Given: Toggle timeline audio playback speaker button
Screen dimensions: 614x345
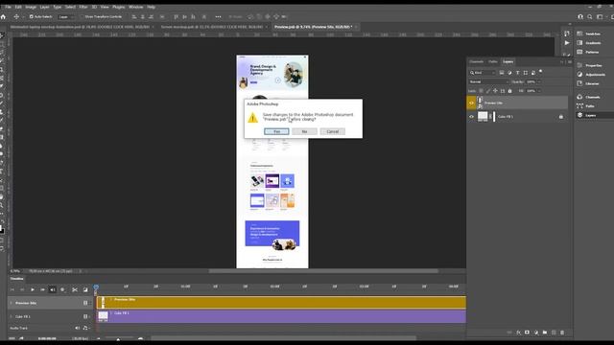Looking at the screenshot, I should pos(53,289).
